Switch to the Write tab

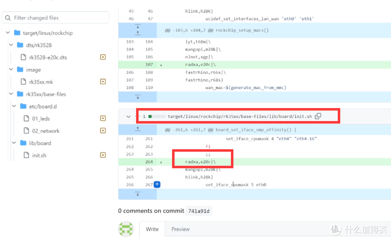(152, 229)
